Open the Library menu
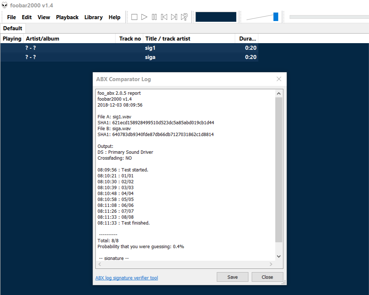Image resolution: width=369 pixels, height=295 pixels. 93,17
